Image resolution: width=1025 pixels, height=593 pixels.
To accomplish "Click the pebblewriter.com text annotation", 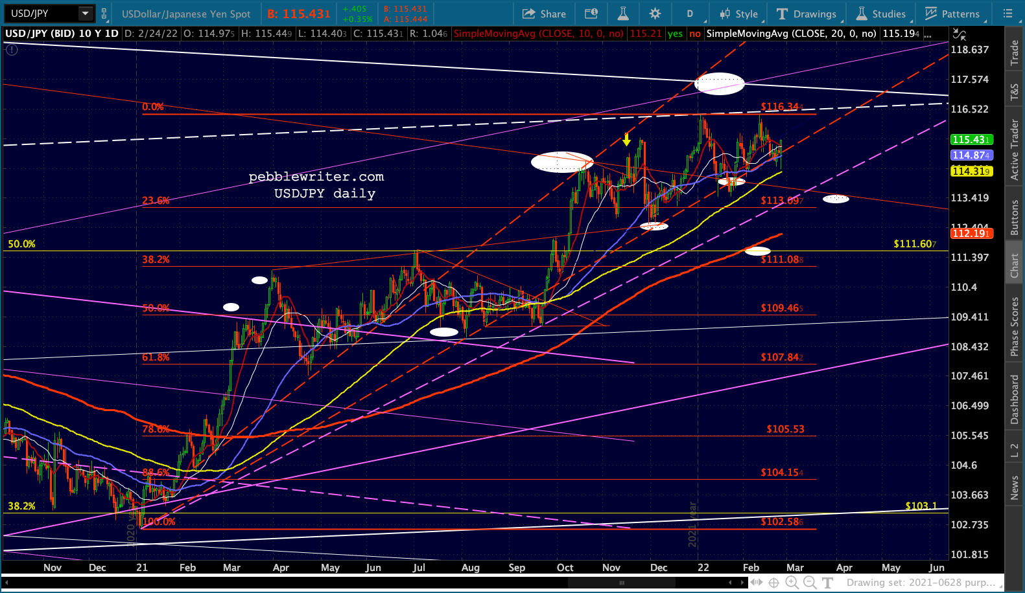I will (x=316, y=177).
